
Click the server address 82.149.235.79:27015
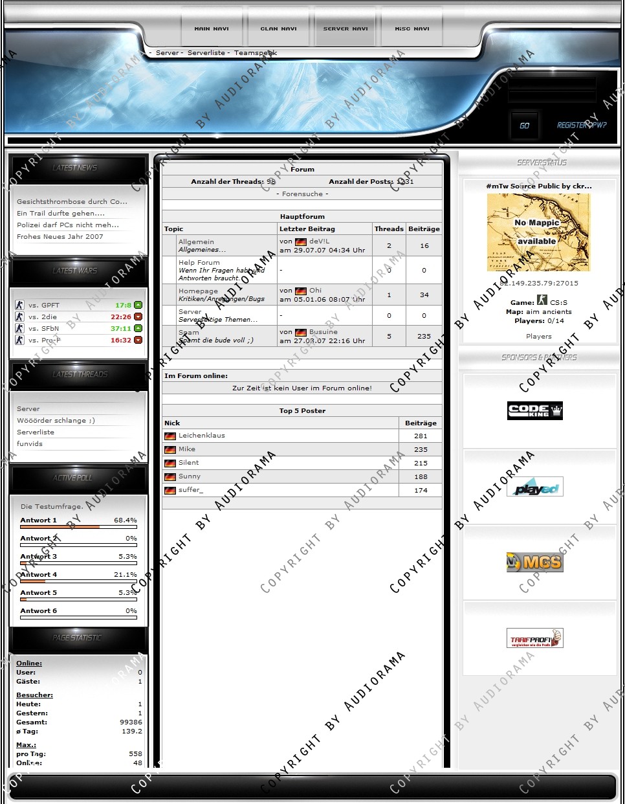[x=539, y=283]
